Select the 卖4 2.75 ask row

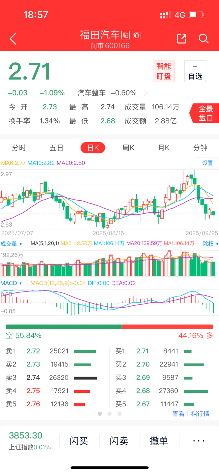[52, 391]
